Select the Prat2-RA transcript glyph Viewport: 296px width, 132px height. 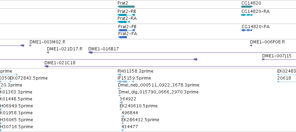(x=123, y=22)
